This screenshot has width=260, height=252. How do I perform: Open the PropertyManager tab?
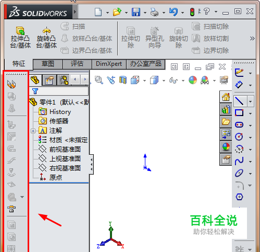tap(49, 80)
